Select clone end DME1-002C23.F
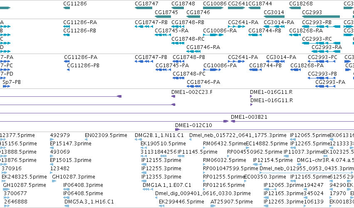 point(192,92)
